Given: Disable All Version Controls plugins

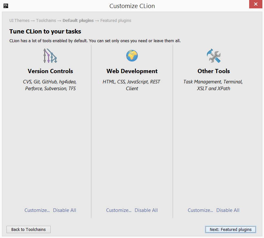Looking at the screenshot, I should [65, 210].
